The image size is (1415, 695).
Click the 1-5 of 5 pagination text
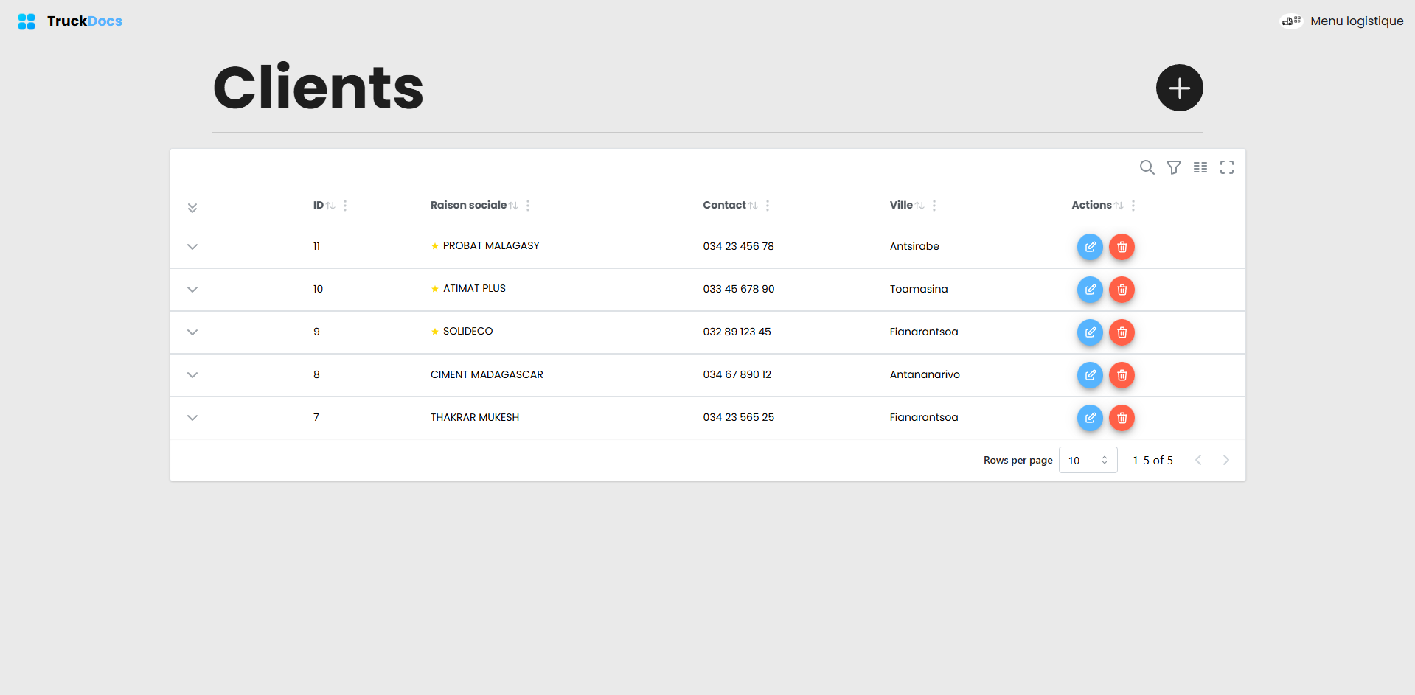1152,460
